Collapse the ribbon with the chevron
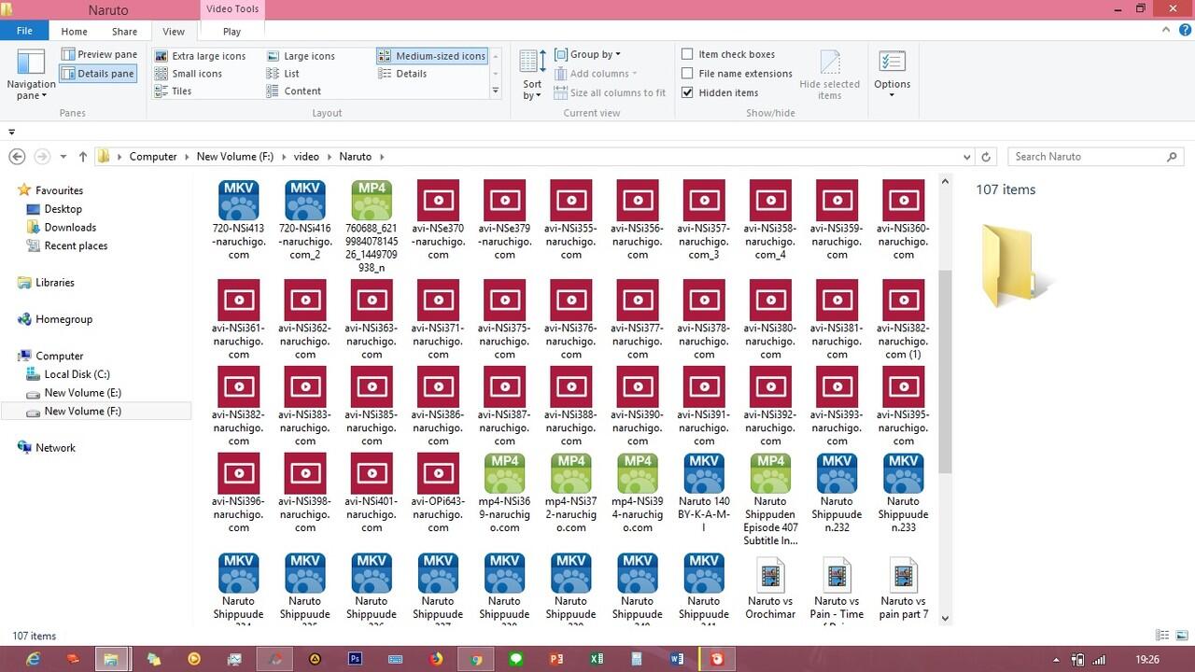The width and height of the screenshot is (1195, 672). (1163, 31)
